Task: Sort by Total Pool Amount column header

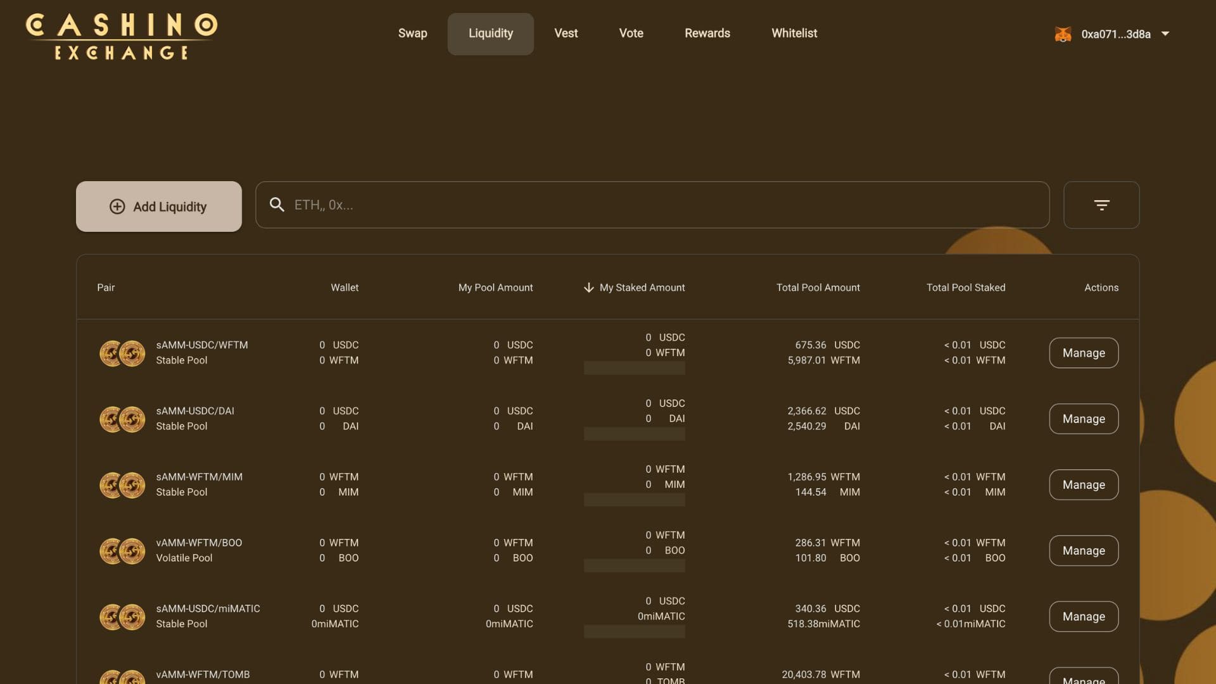Action: [818, 288]
